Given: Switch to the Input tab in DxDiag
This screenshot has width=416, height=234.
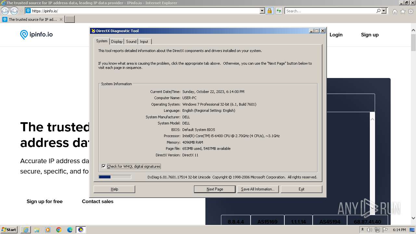Looking at the screenshot, I should point(144,42).
